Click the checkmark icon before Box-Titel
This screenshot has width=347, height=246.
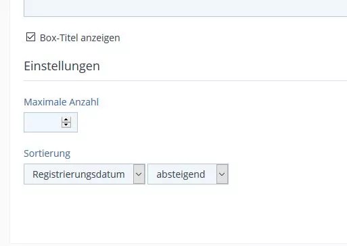tap(30, 37)
